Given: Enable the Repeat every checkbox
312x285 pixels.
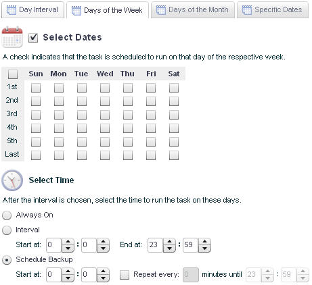Looking at the screenshot, I should 125,275.
